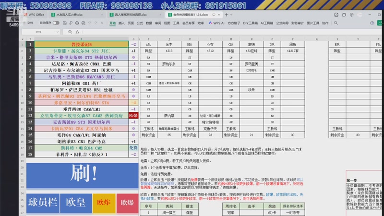Click the save icon in quick toolbar

[65, 23]
